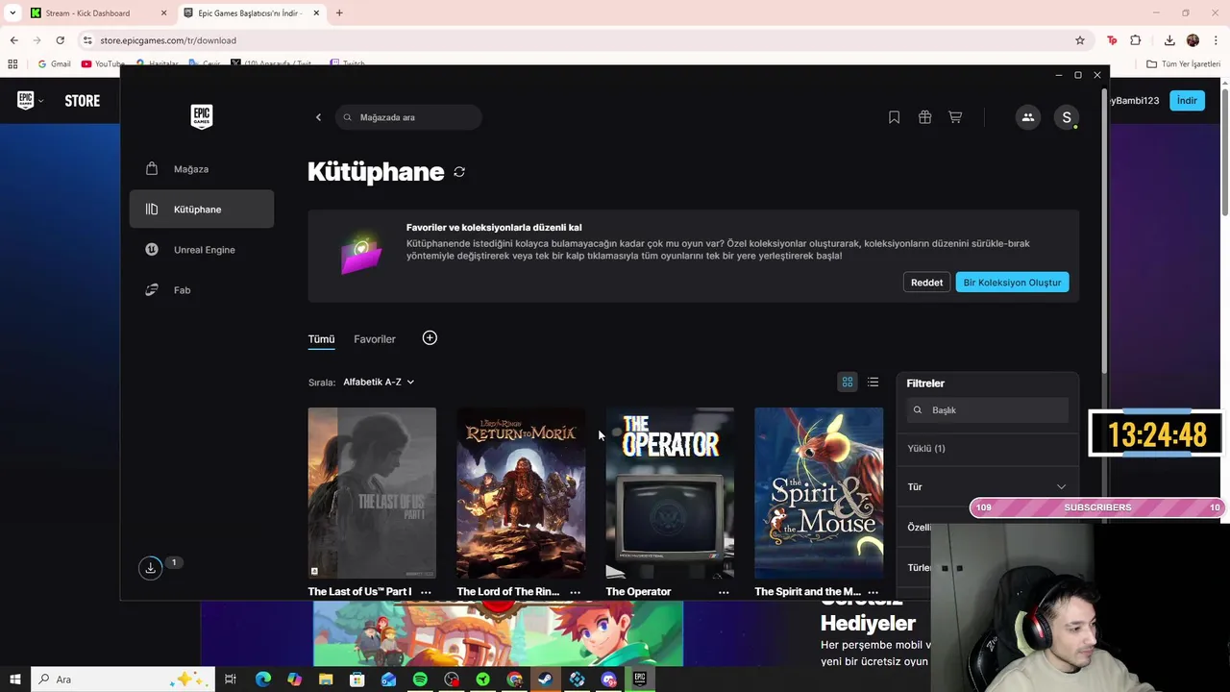Click the launcher vertical scrollbar
This screenshot has height=692, width=1230.
tap(1104, 231)
